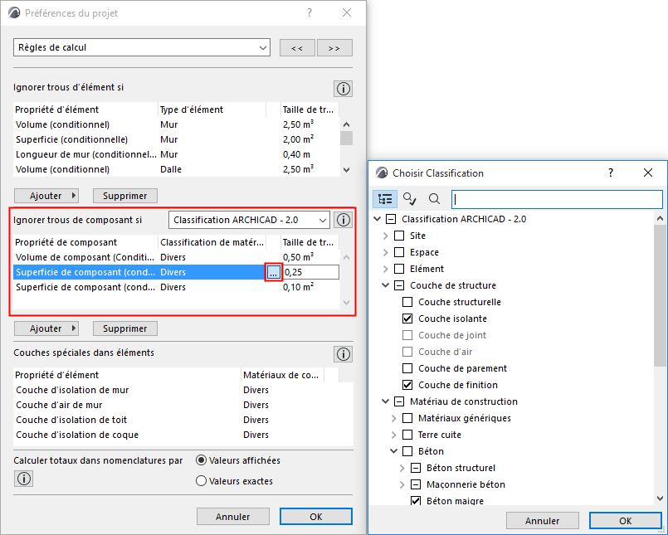The height and width of the screenshot is (535, 668).
Task: Collapse 'Matériau de construction' node
Action: tap(386, 401)
